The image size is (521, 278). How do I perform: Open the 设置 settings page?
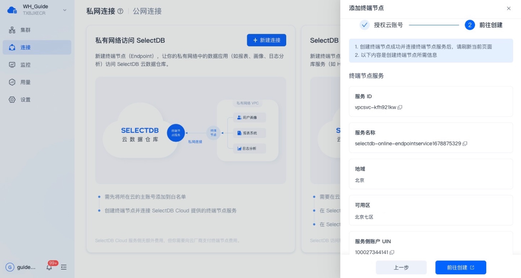[x=37, y=100]
